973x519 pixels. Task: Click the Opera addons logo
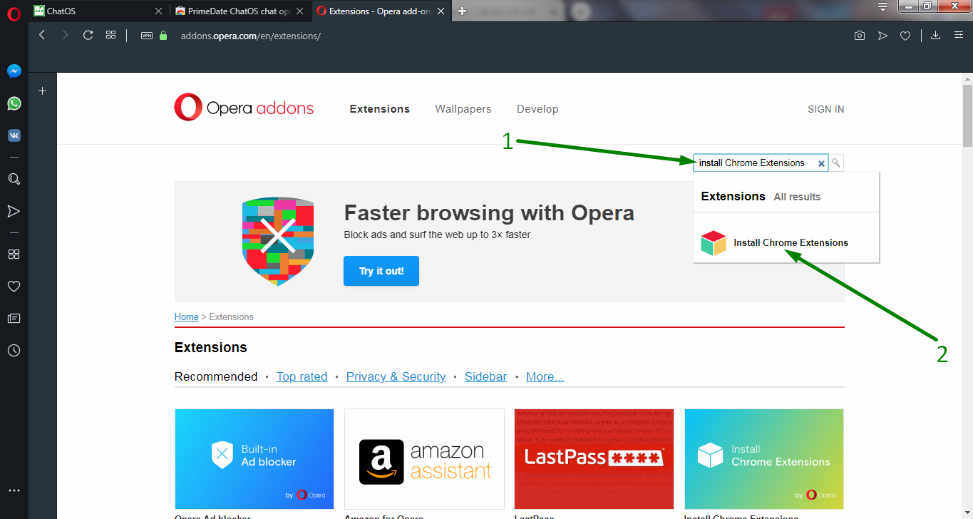pos(244,108)
